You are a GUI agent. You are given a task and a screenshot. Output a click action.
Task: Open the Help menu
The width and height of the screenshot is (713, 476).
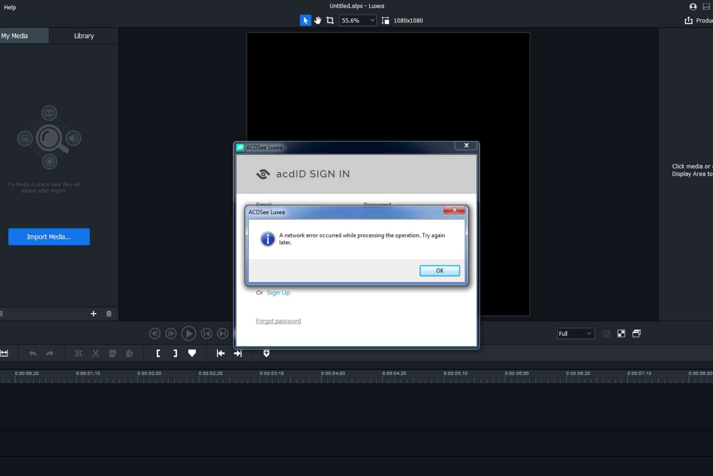[9, 7]
